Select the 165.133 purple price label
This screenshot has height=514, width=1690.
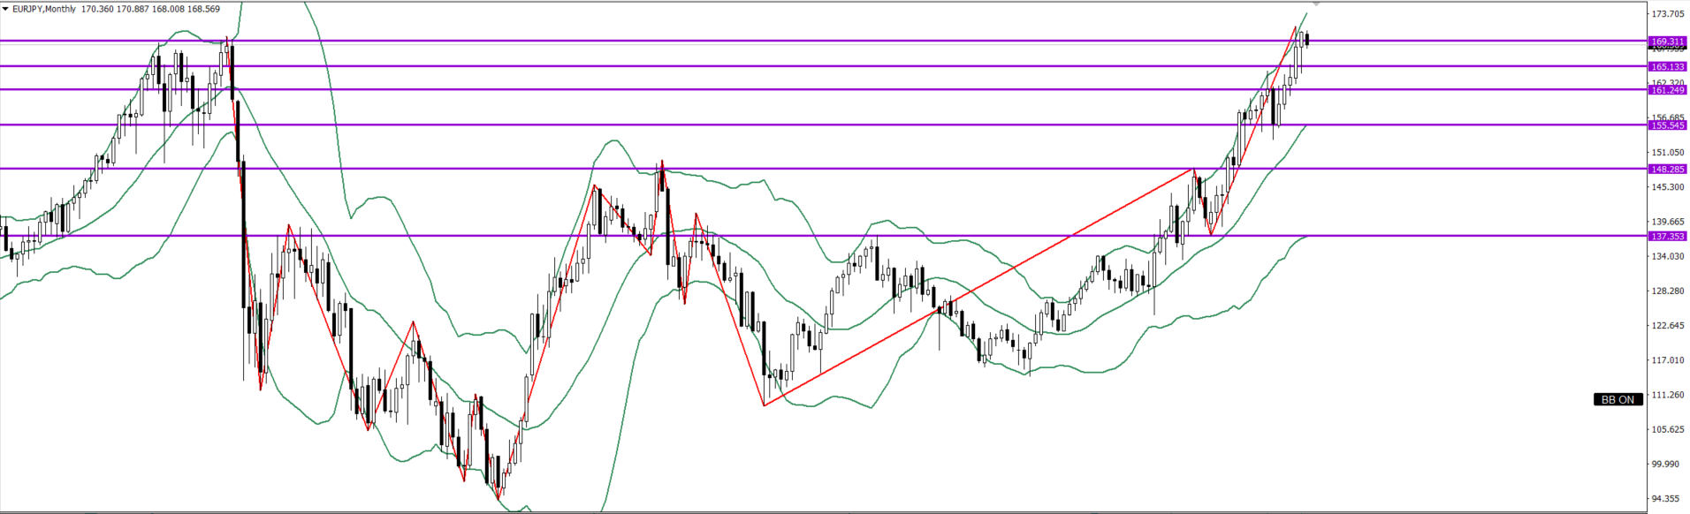(1667, 67)
